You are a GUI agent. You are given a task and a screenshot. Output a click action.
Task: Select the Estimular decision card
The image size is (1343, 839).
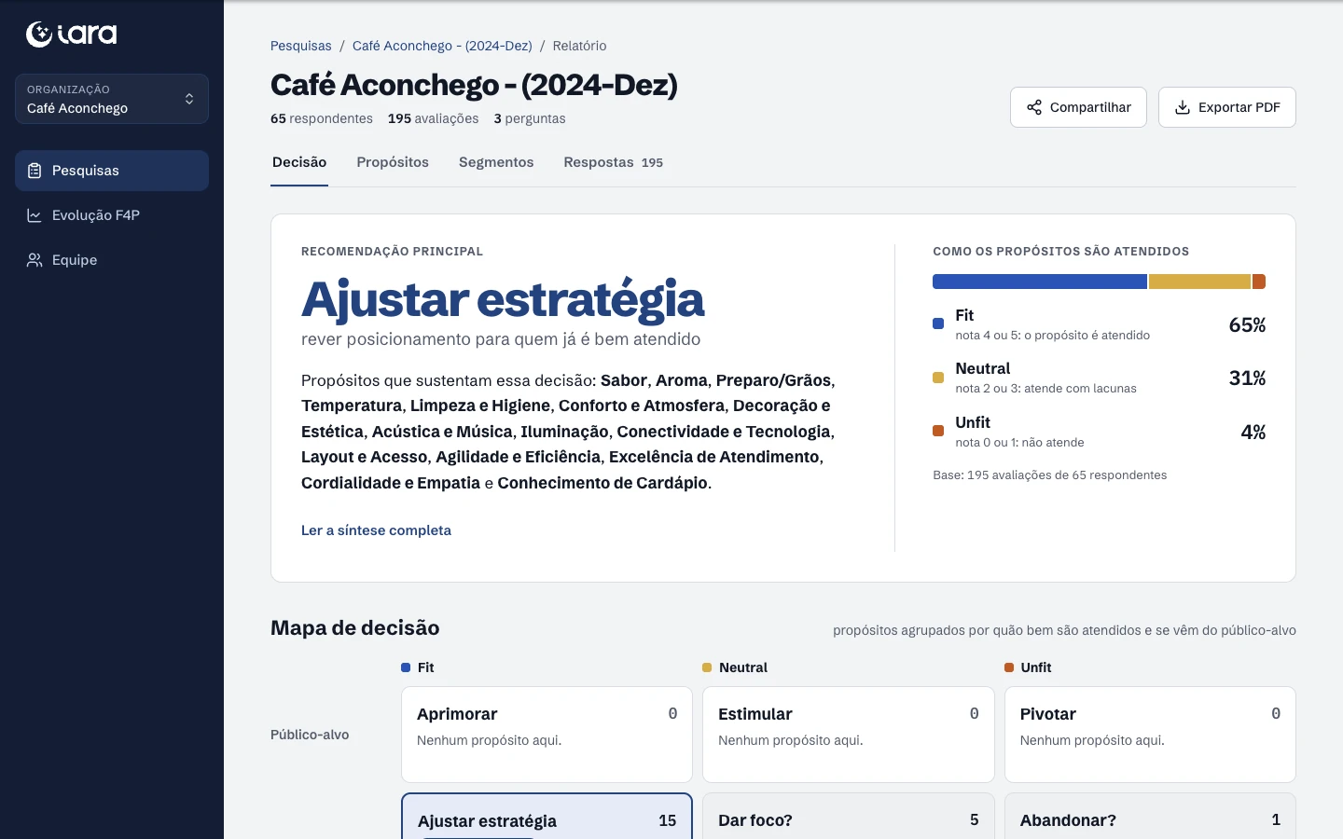[849, 735]
